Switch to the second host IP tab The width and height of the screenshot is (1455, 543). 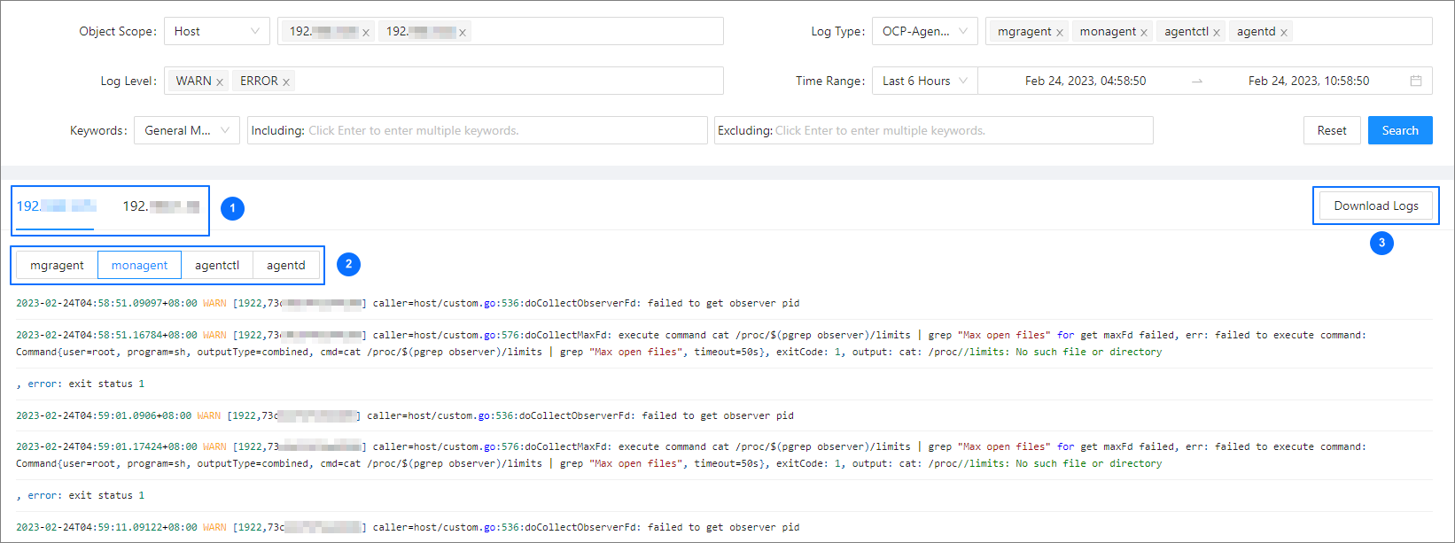(x=160, y=206)
